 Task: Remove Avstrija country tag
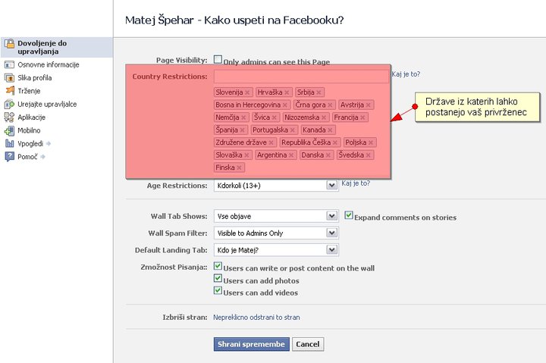click(x=369, y=105)
